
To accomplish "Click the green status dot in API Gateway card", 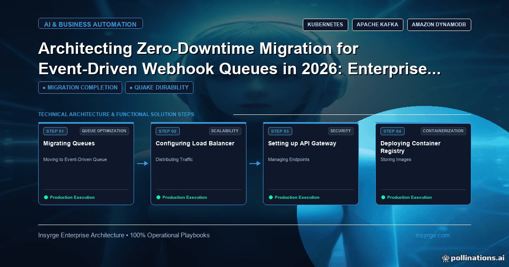I will click(271, 197).
